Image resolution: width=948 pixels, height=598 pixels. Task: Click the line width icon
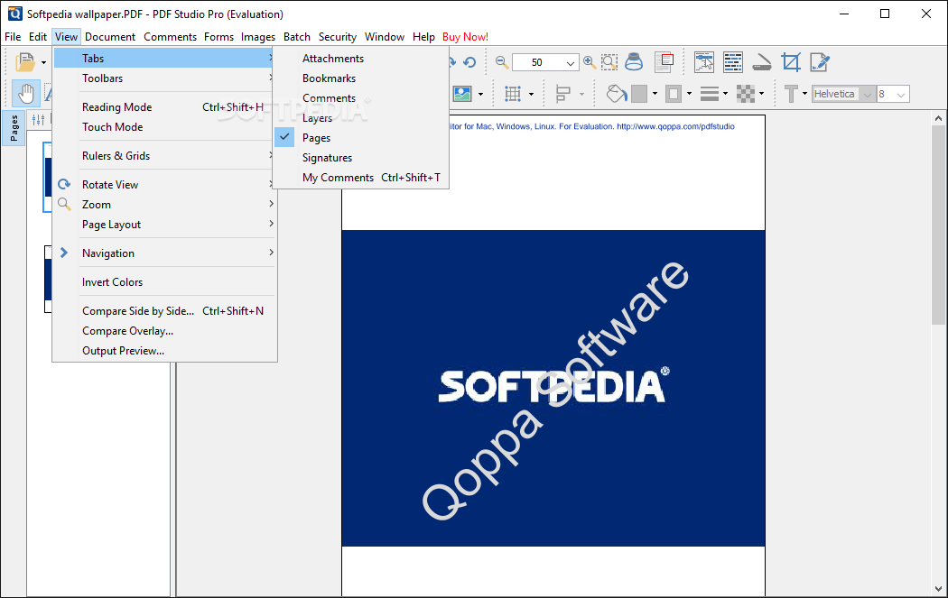point(709,94)
